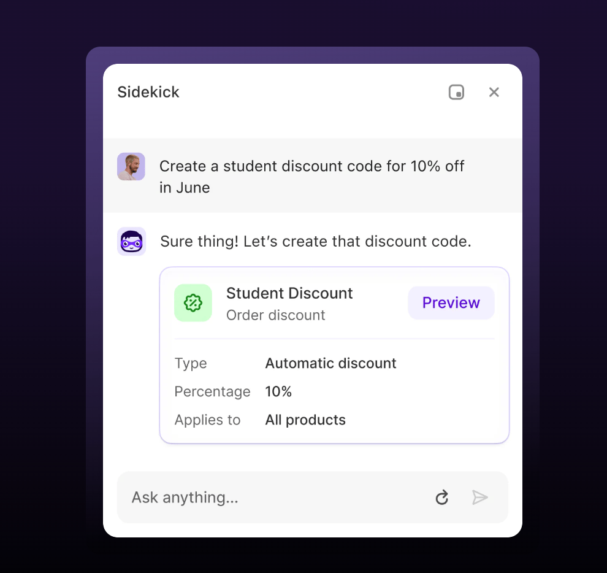Viewport: 607px width, 573px height.
Task: Click the user profile avatar
Action: coord(131,166)
